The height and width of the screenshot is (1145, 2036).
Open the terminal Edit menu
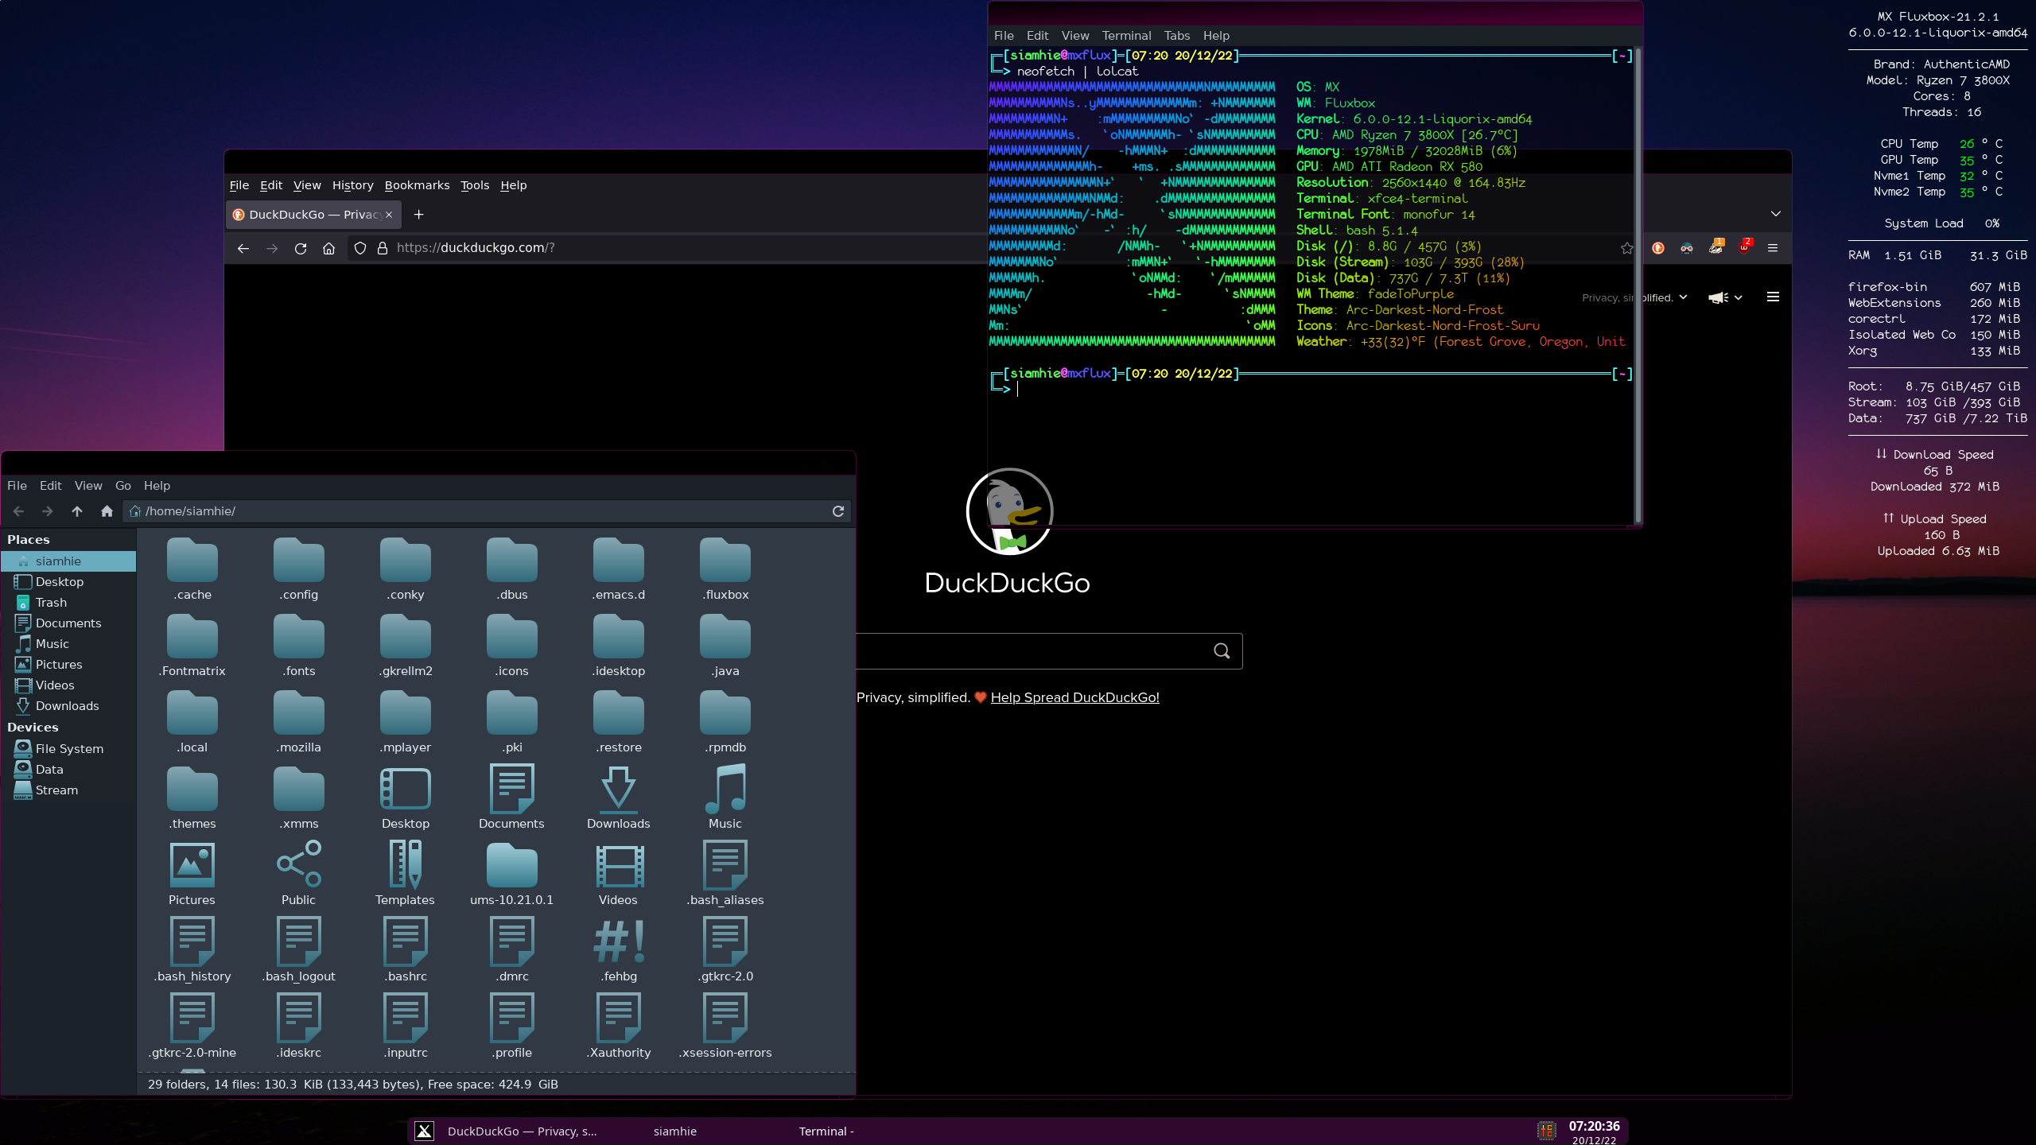tap(1037, 36)
